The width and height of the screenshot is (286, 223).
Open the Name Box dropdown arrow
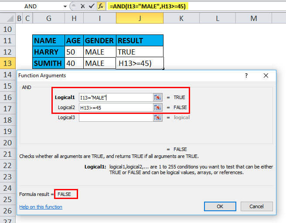tap(65, 7)
